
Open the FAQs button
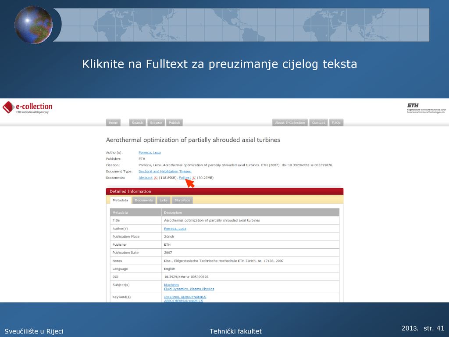[x=336, y=123]
